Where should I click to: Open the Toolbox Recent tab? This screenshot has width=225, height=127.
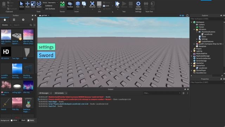click(x=23, y=20)
